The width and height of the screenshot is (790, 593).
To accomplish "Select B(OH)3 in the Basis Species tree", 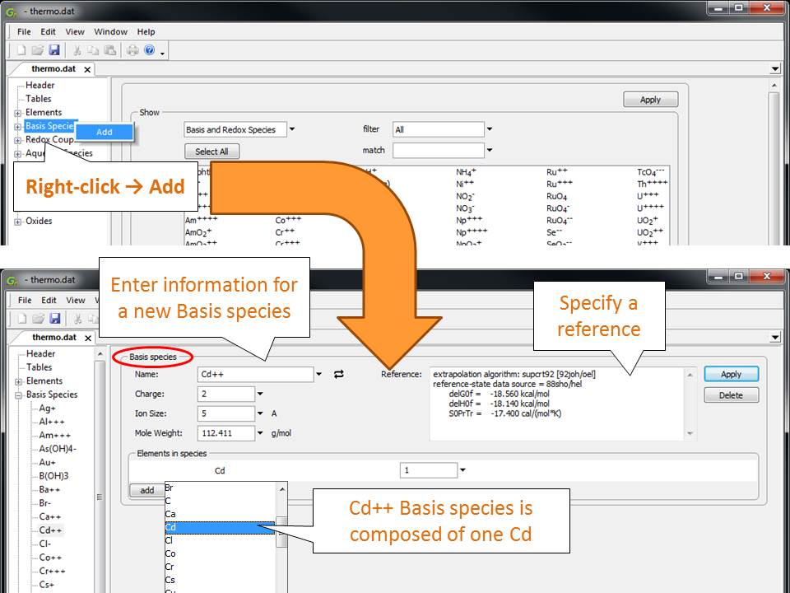I will pos(53,475).
